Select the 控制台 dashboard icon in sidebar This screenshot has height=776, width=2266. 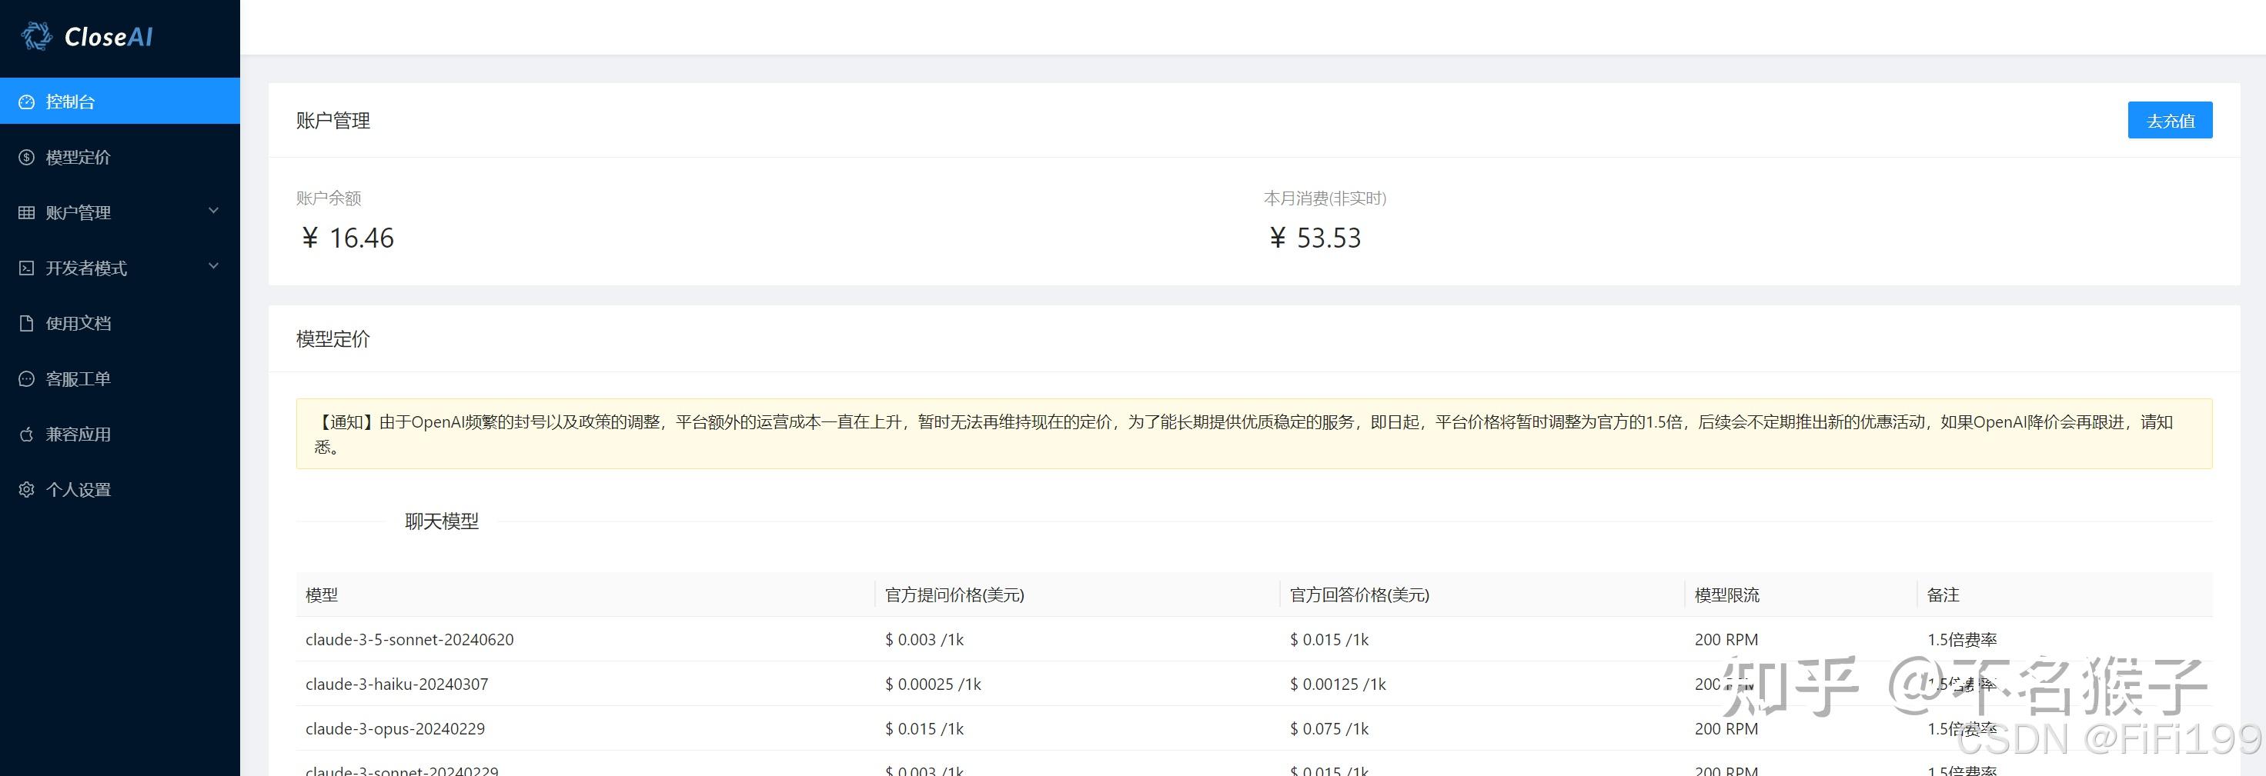coord(25,101)
